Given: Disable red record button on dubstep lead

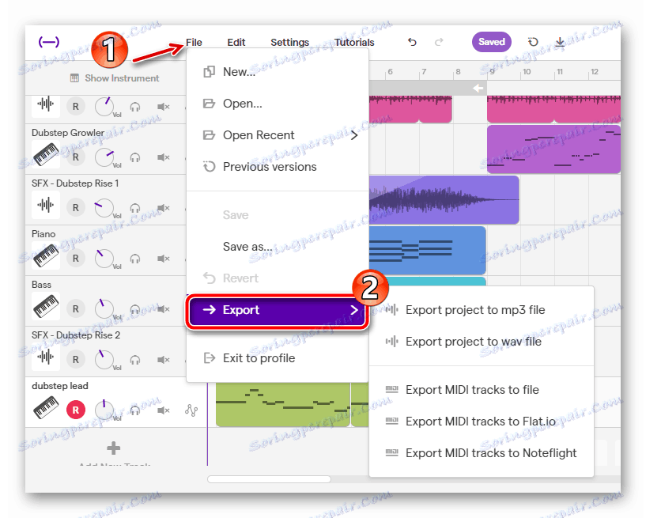Looking at the screenshot, I should coord(75,410).
